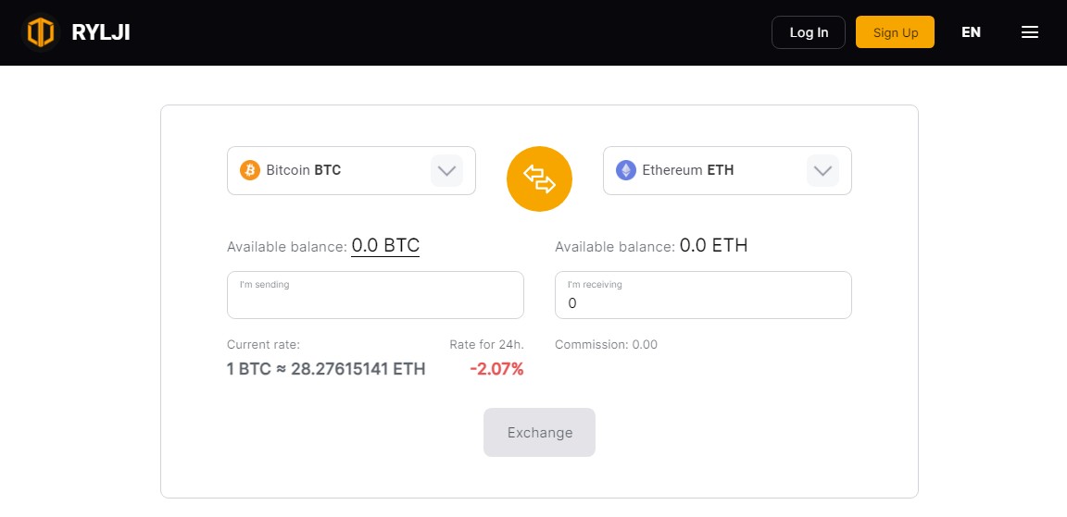Expand the Bitcoin BTC dropdown chevron
This screenshot has width=1067, height=517.
(446, 170)
